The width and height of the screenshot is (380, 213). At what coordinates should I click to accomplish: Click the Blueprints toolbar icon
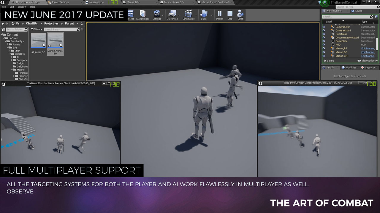(172, 14)
